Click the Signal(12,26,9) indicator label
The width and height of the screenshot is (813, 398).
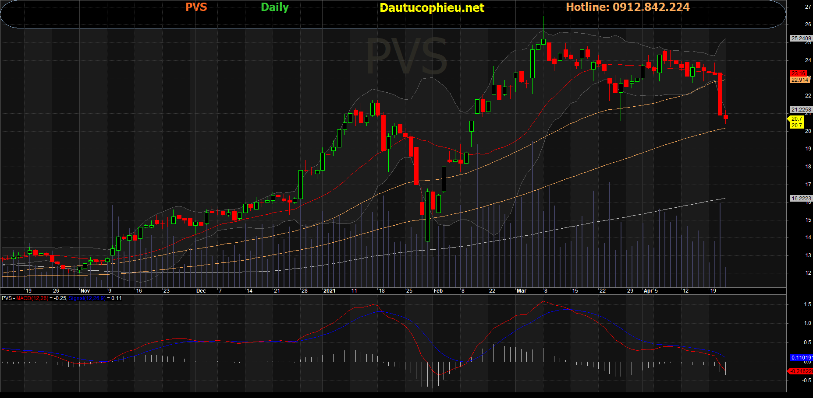[87, 298]
